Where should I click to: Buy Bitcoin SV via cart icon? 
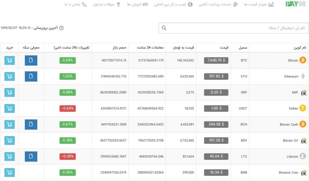coord(9,140)
